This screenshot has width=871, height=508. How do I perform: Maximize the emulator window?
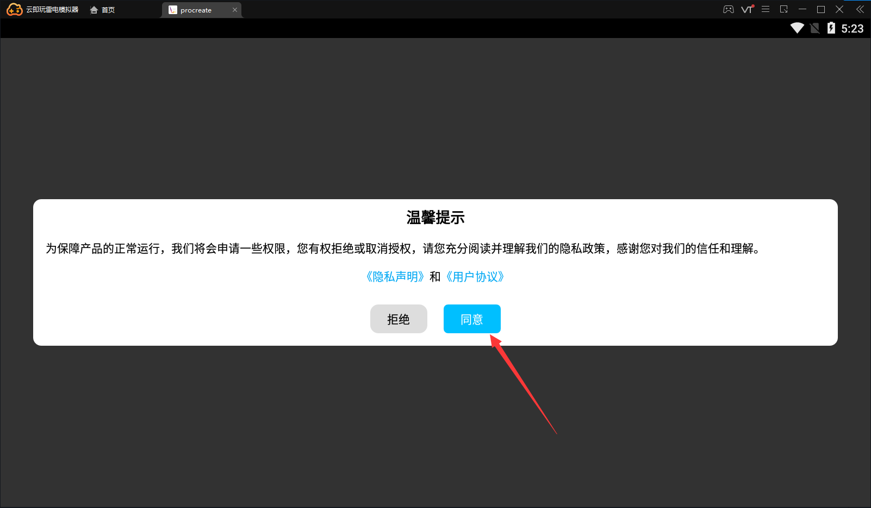tap(821, 9)
